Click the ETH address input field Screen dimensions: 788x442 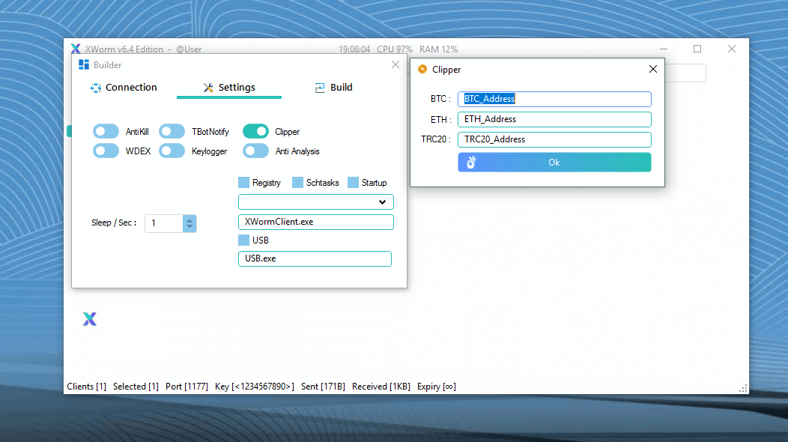pos(554,119)
